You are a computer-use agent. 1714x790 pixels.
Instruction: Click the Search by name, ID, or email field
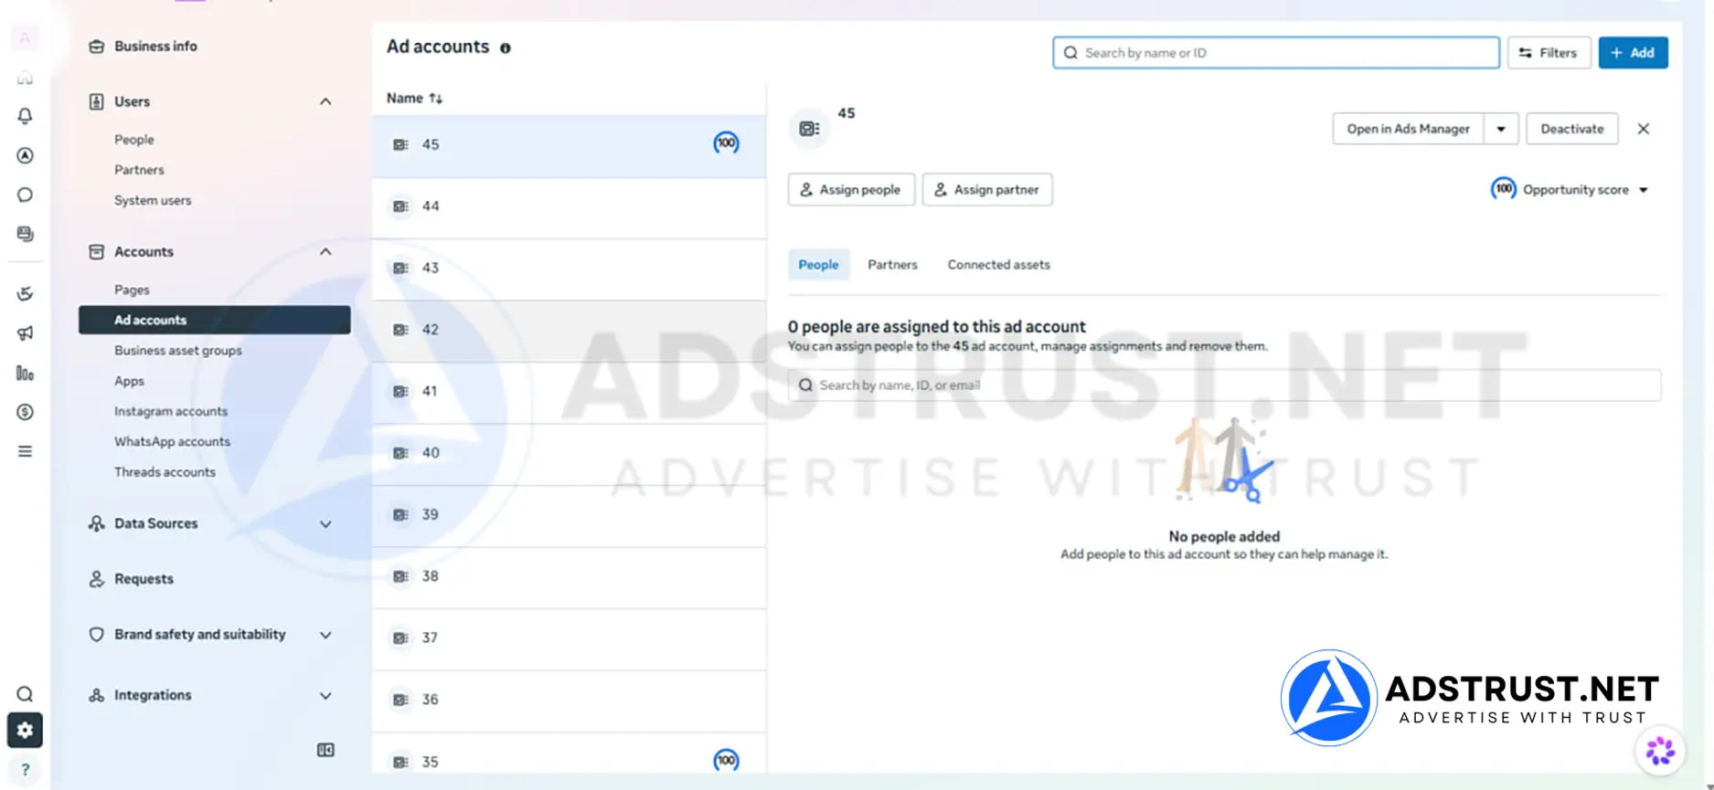coord(1224,385)
